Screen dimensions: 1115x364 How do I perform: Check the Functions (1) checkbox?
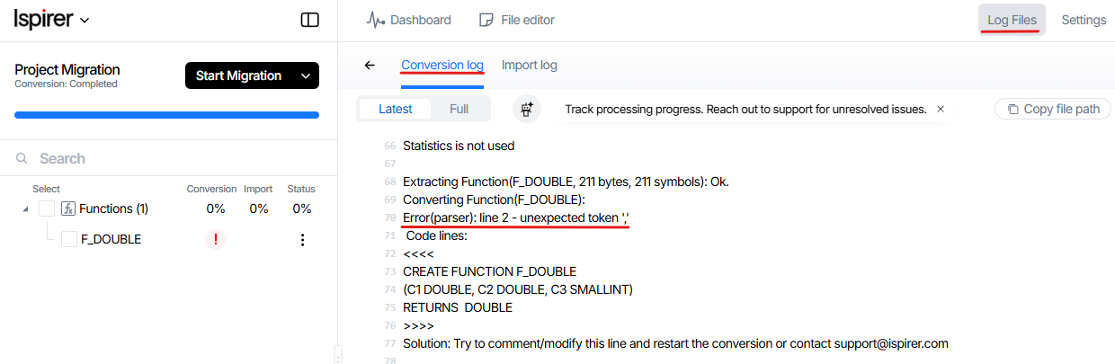[47, 209]
